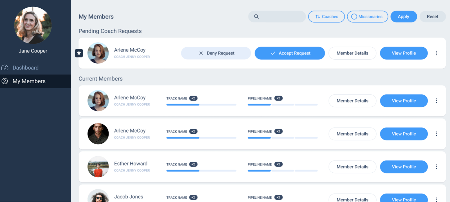Open the more-options menu in the bearded man's row
Screen dimensions: 450x202
pyautogui.click(x=436, y=134)
